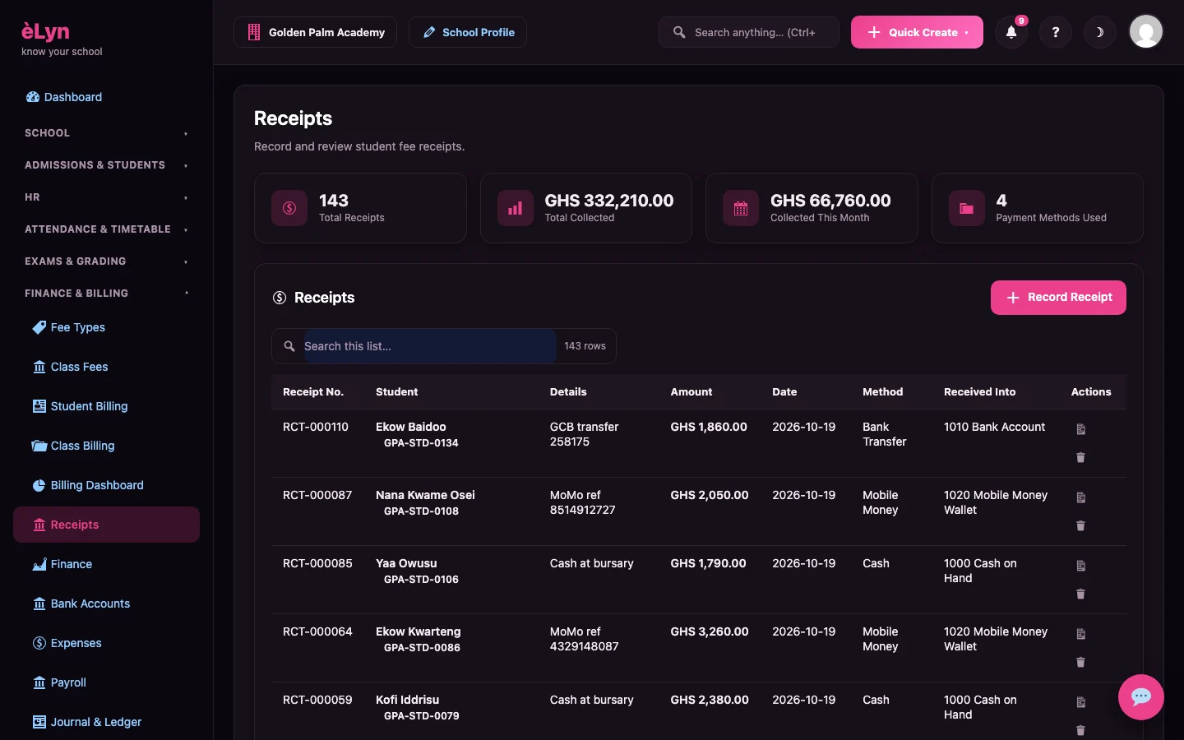
Task: Toggle dark mode moon icon
Action: point(1100,32)
